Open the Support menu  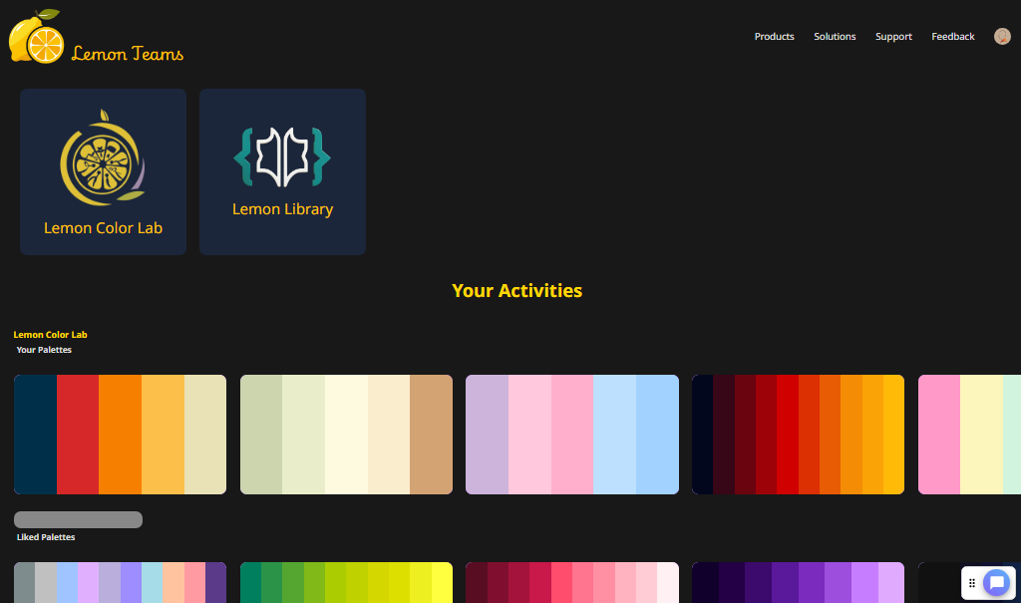point(893,37)
